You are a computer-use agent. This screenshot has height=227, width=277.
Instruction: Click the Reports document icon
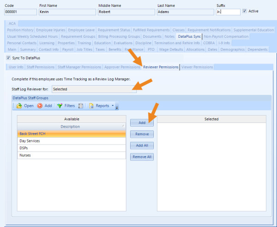[x=91, y=105]
